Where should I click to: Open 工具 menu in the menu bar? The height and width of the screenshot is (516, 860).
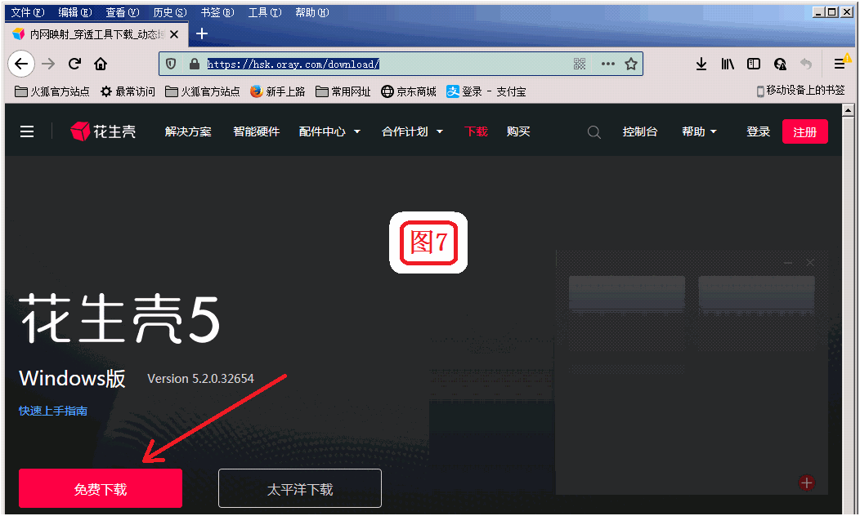pos(265,12)
